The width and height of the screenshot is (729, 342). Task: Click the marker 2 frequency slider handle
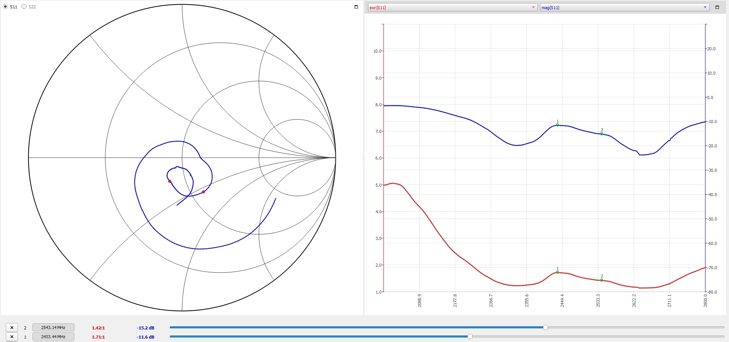545,327
